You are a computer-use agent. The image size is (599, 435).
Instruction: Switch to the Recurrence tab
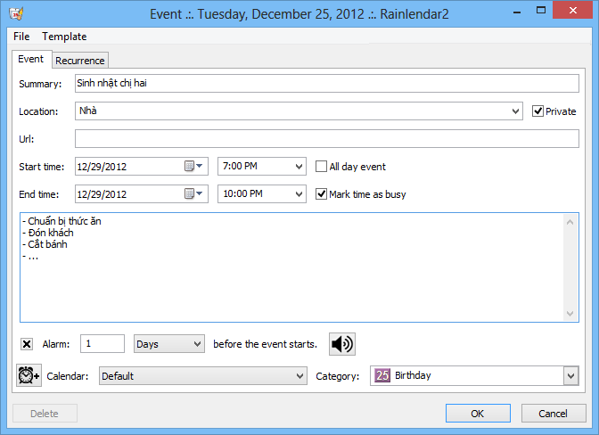(80, 61)
